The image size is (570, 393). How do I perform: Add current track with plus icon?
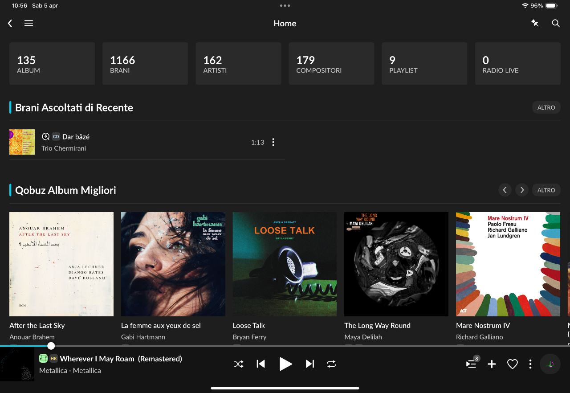[x=492, y=364]
